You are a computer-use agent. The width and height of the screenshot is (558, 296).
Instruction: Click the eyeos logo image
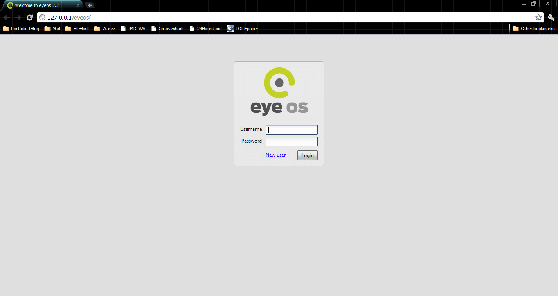[x=279, y=91]
